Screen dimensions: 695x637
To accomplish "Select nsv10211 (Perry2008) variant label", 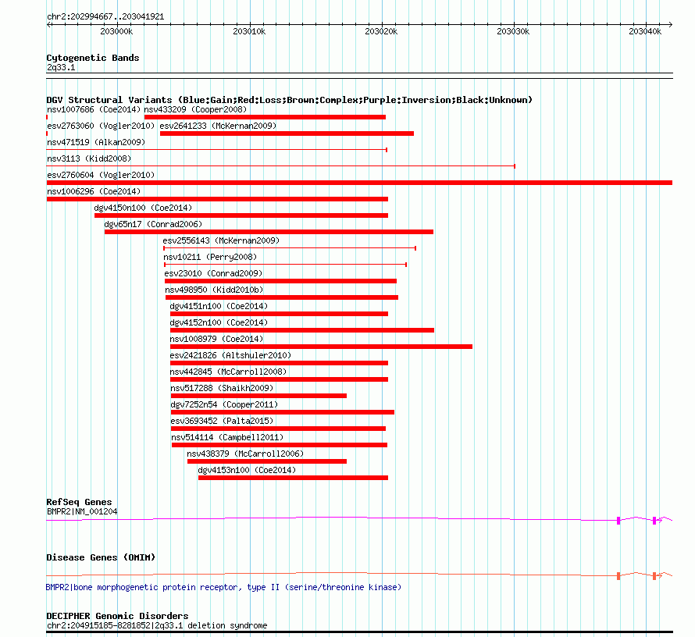I will pyautogui.click(x=209, y=257).
